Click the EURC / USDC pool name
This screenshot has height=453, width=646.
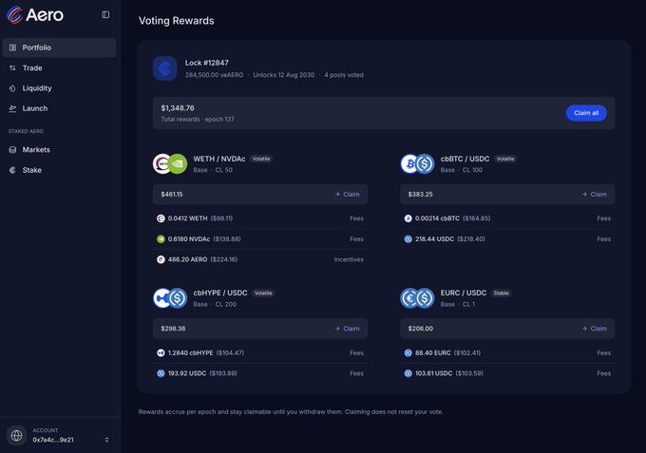464,293
